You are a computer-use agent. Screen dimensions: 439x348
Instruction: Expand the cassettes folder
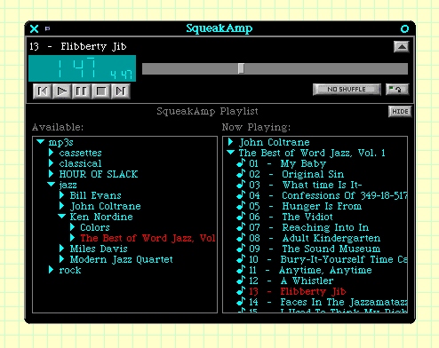(51, 153)
